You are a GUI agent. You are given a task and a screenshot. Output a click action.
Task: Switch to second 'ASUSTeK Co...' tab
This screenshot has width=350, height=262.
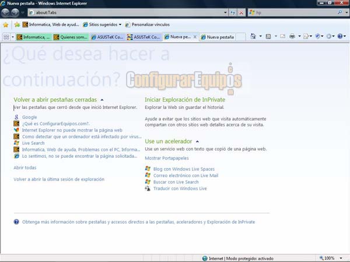tap(144, 37)
